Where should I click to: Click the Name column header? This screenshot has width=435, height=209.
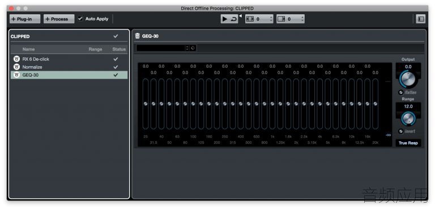pyautogui.click(x=28, y=49)
